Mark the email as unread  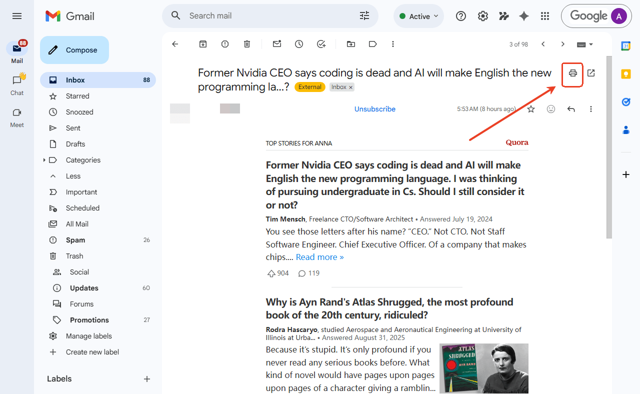pos(277,44)
